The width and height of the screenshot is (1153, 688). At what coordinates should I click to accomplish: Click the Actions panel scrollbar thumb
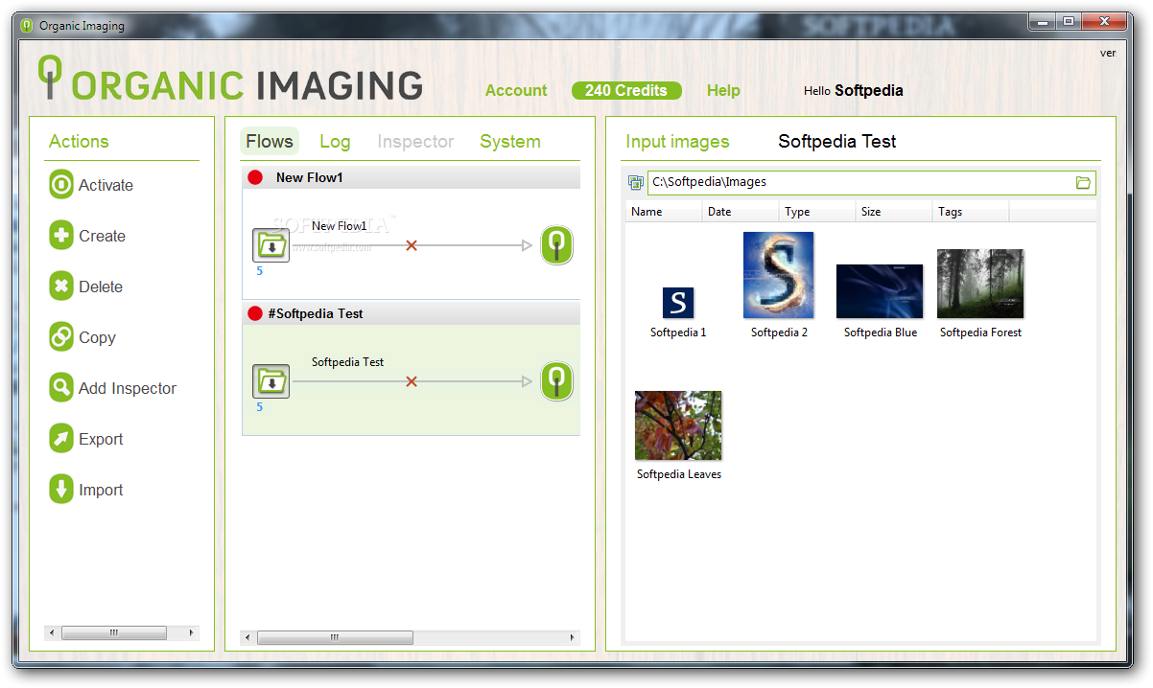[x=113, y=632]
